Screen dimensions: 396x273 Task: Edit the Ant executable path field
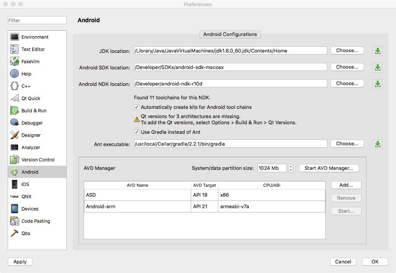tap(230, 143)
